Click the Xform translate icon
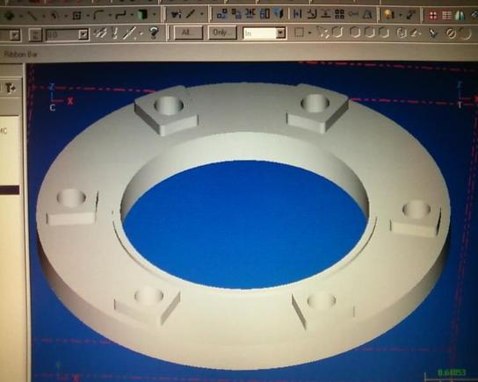The height and width of the screenshot is (382, 478). coord(222,14)
